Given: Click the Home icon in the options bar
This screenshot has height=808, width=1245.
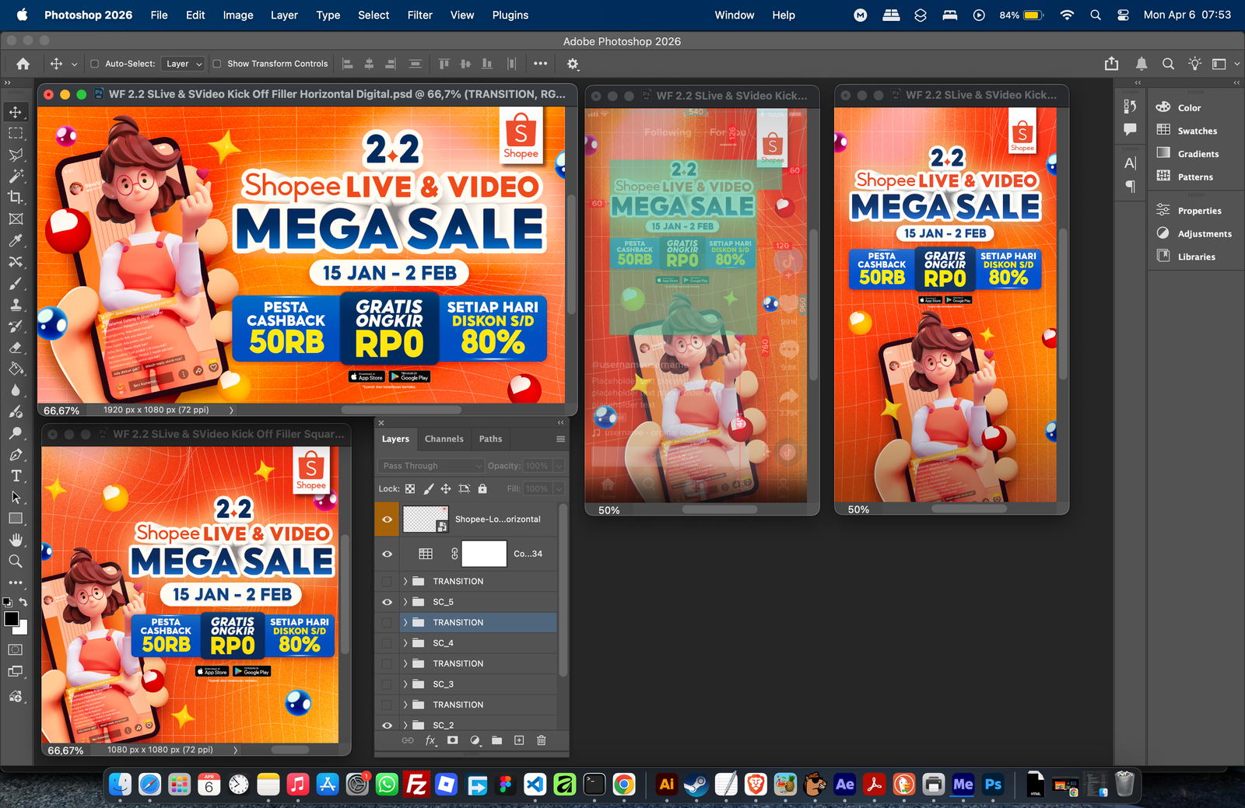Looking at the screenshot, I should (x=23, y=64).
